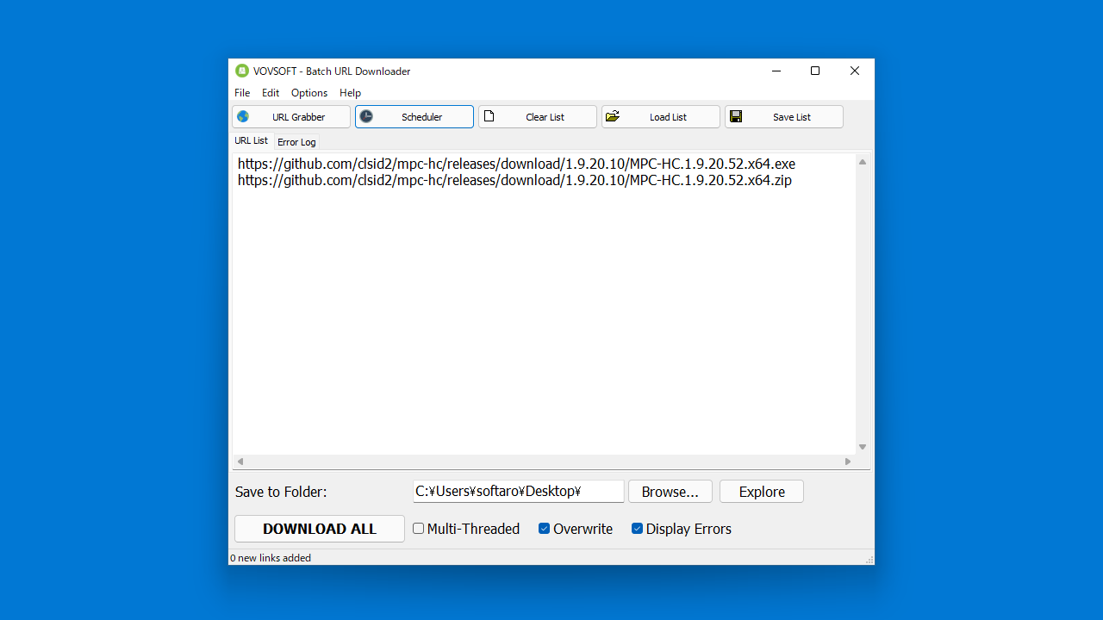Viewport: 1103px width, 620px height.
Task: Open the Edit menu
Action: click(x=271, y=93)
